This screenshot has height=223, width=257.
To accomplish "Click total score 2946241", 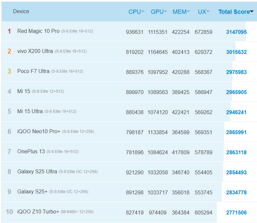I will tap(236, 112).
